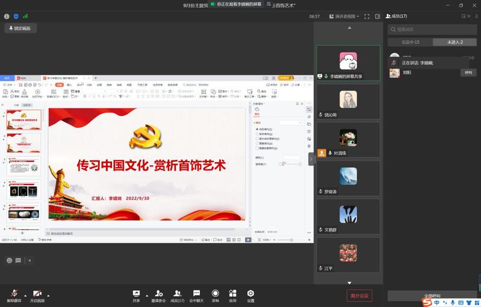
Task: Click the red 离开会议 leave meeting button
Action: tap(359, 296)
